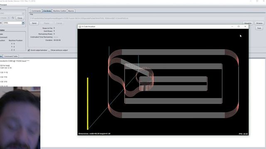Image resolution: width=266 pixels, height=149 pixels.
Task: Click the Dimensions text in the visualizer
Action: coord(94,134)
